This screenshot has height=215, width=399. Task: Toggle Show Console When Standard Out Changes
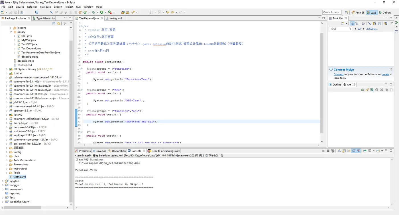[x=354, y=151]
